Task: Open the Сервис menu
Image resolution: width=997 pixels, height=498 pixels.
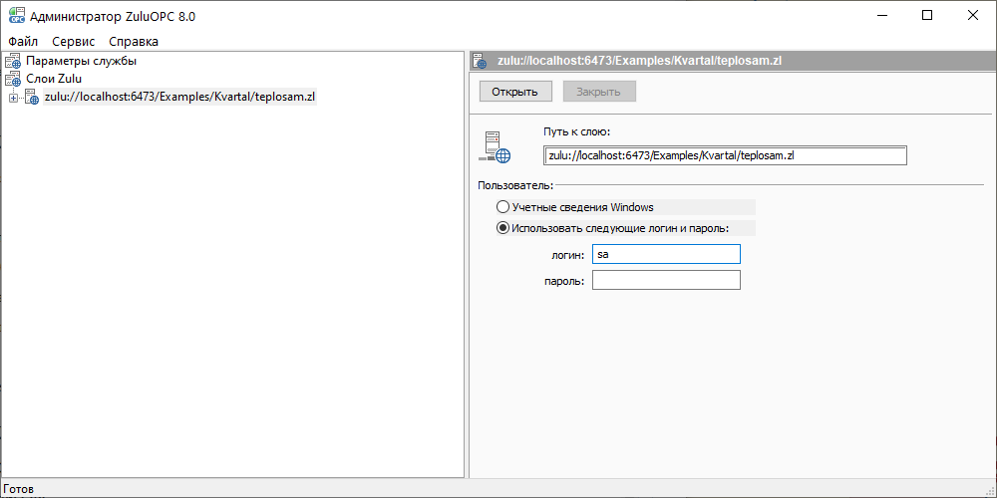Action: (74, 41)
